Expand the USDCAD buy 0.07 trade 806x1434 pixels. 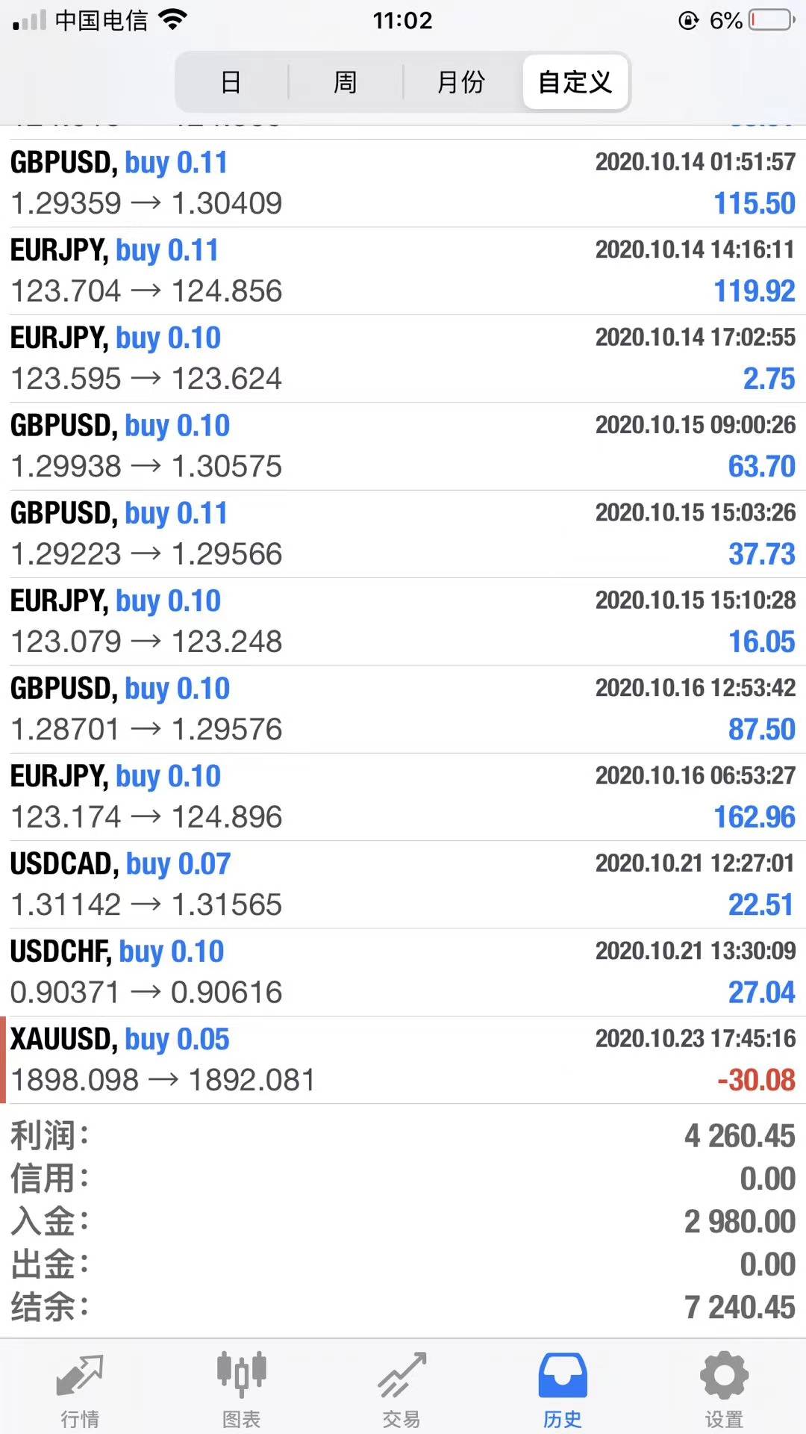point(403,884)
